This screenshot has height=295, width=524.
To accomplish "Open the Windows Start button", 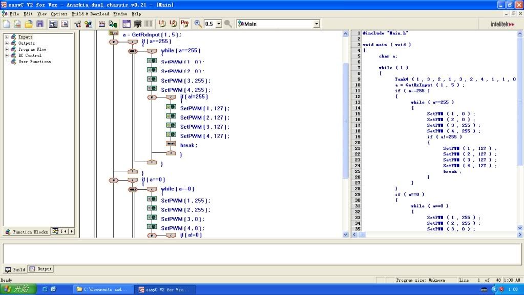I will 18,289.
